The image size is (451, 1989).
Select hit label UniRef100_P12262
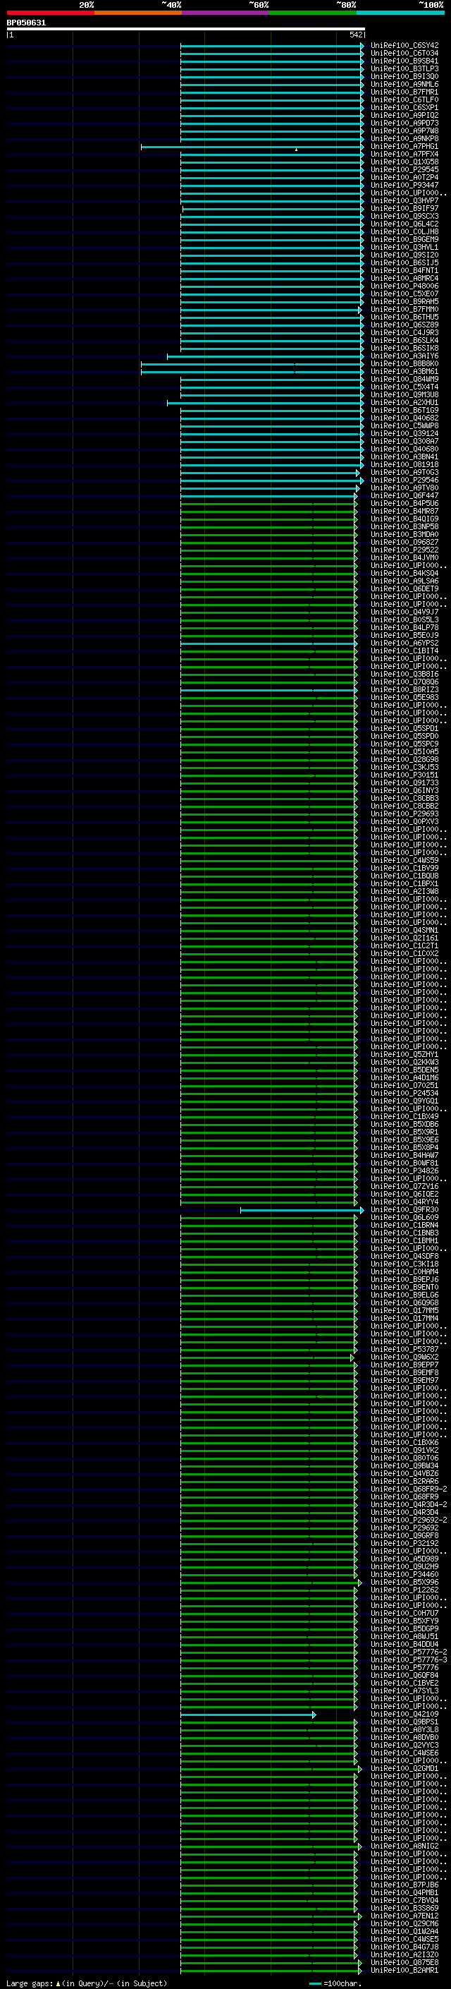[x=404, y=1590]
